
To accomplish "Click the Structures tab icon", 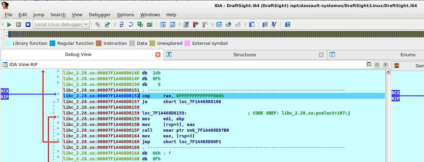I will pos(169,55).
